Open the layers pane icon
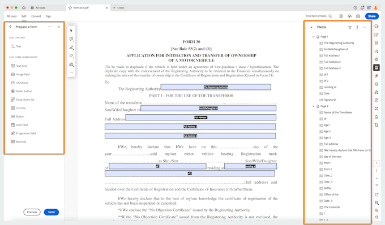This screenshot has height=225, width=385. (376, 84)
